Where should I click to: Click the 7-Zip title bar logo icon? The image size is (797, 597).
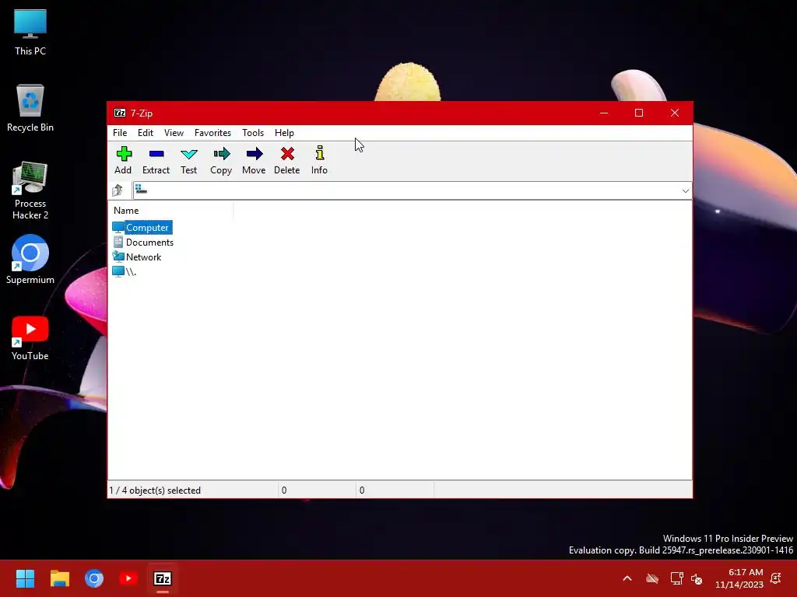pos(120,113)
